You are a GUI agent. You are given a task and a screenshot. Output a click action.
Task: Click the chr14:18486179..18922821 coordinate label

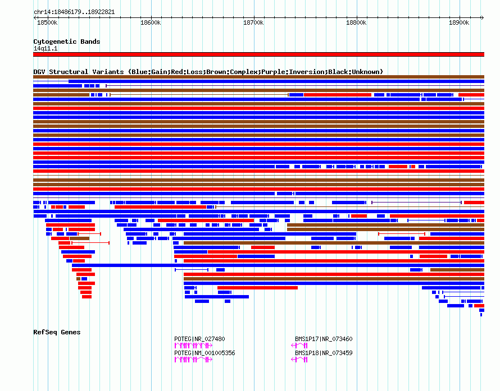(x=74, y=12)
